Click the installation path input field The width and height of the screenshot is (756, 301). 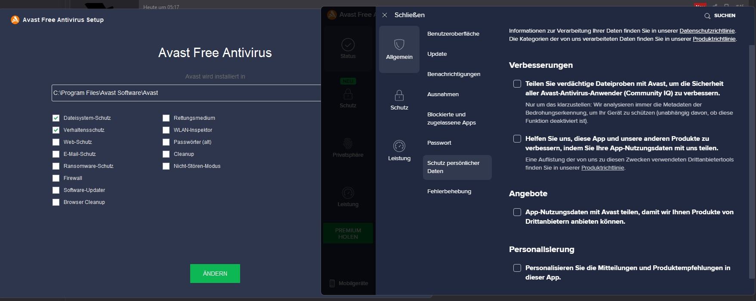pyautogui.click(x=186, y=93)
